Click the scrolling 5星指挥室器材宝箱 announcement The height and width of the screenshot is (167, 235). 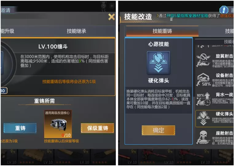tap(195, 16)
